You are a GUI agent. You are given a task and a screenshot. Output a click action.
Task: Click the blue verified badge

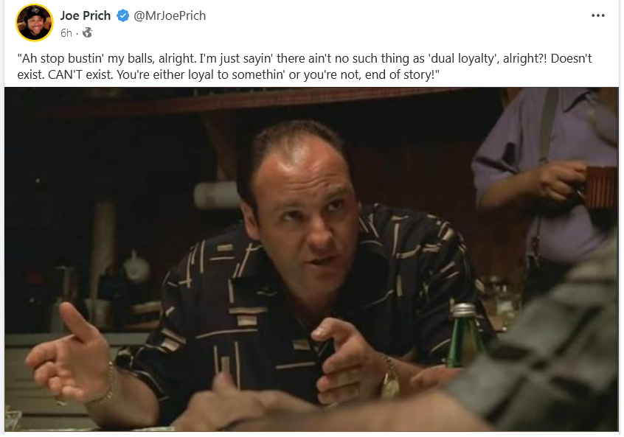click(x=122, y=16)
